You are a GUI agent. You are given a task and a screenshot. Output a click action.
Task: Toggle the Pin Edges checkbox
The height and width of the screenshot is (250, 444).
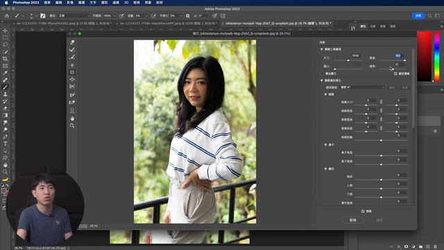395,74
